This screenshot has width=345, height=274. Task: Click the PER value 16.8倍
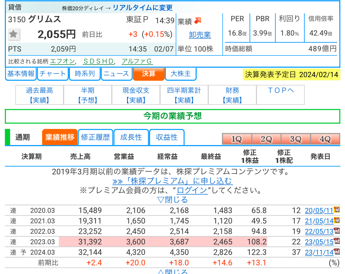[237, 33]
